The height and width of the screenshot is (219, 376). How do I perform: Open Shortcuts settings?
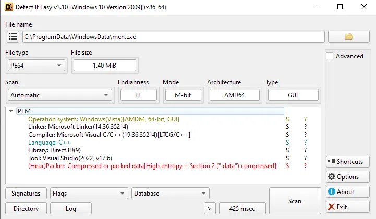(x=347, y=161)
